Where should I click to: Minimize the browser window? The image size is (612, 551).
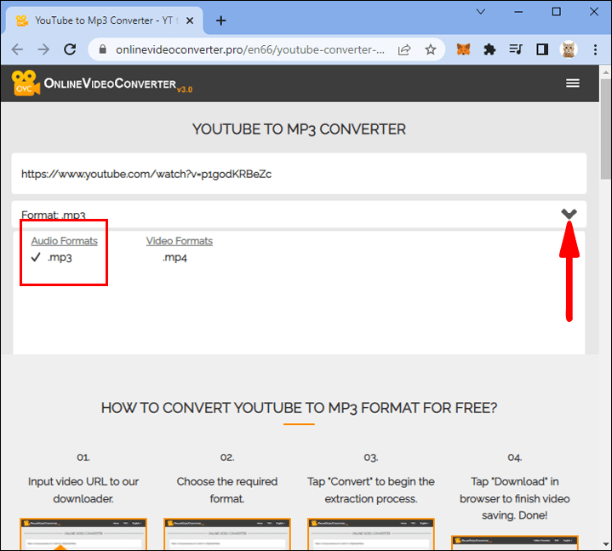518,12
